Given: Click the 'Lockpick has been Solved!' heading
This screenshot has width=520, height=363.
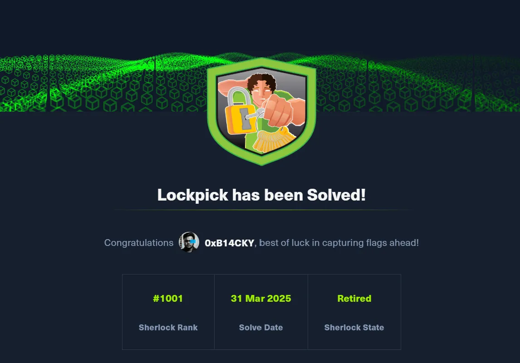Looking at the screenshot, I should point(261,195).
